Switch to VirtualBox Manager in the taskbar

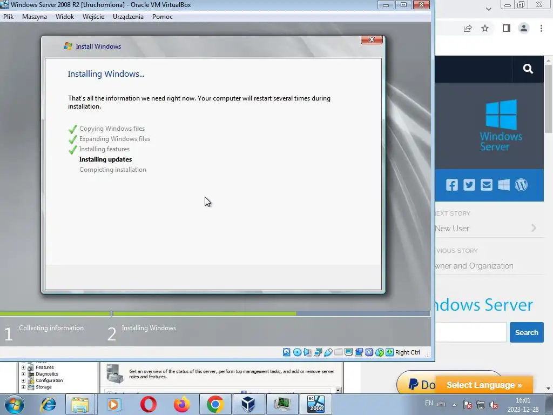click(248, 404)
